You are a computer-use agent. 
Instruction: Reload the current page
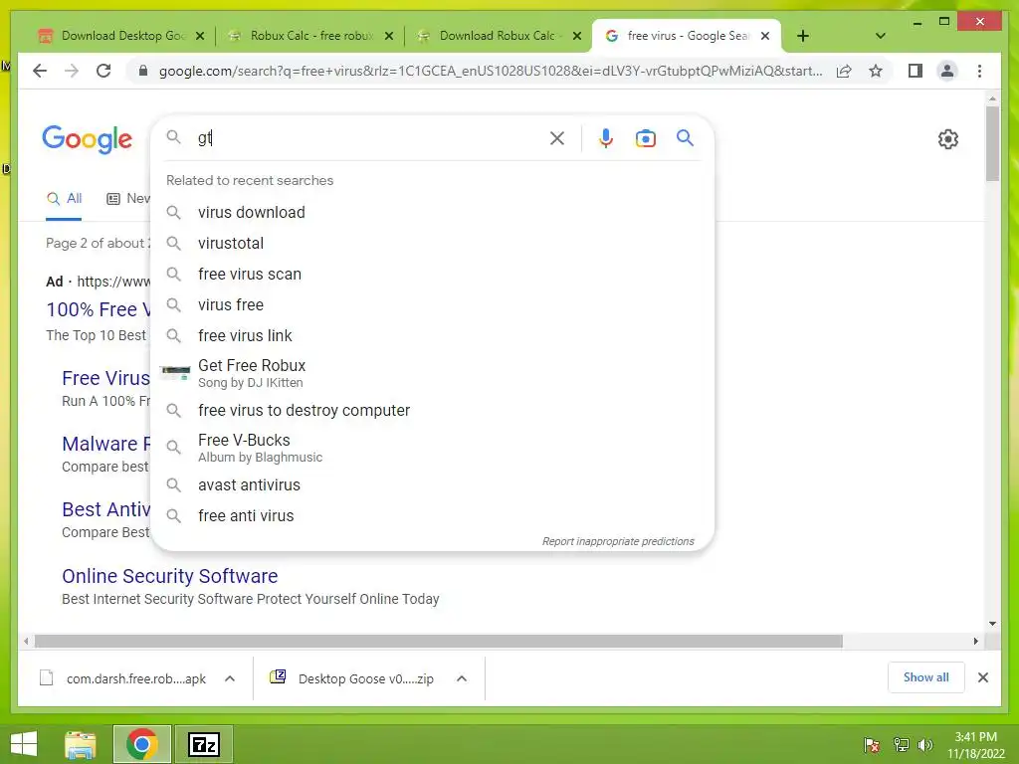pyautogui.click(x=103, y=71)
